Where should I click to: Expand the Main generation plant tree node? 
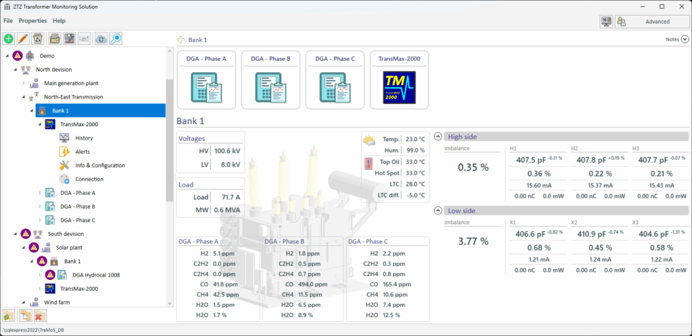(x=24, y=83)
